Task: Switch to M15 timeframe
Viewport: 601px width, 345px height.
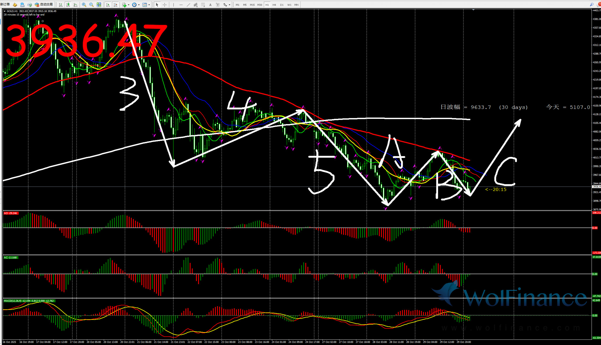Action: coord(252,5)
